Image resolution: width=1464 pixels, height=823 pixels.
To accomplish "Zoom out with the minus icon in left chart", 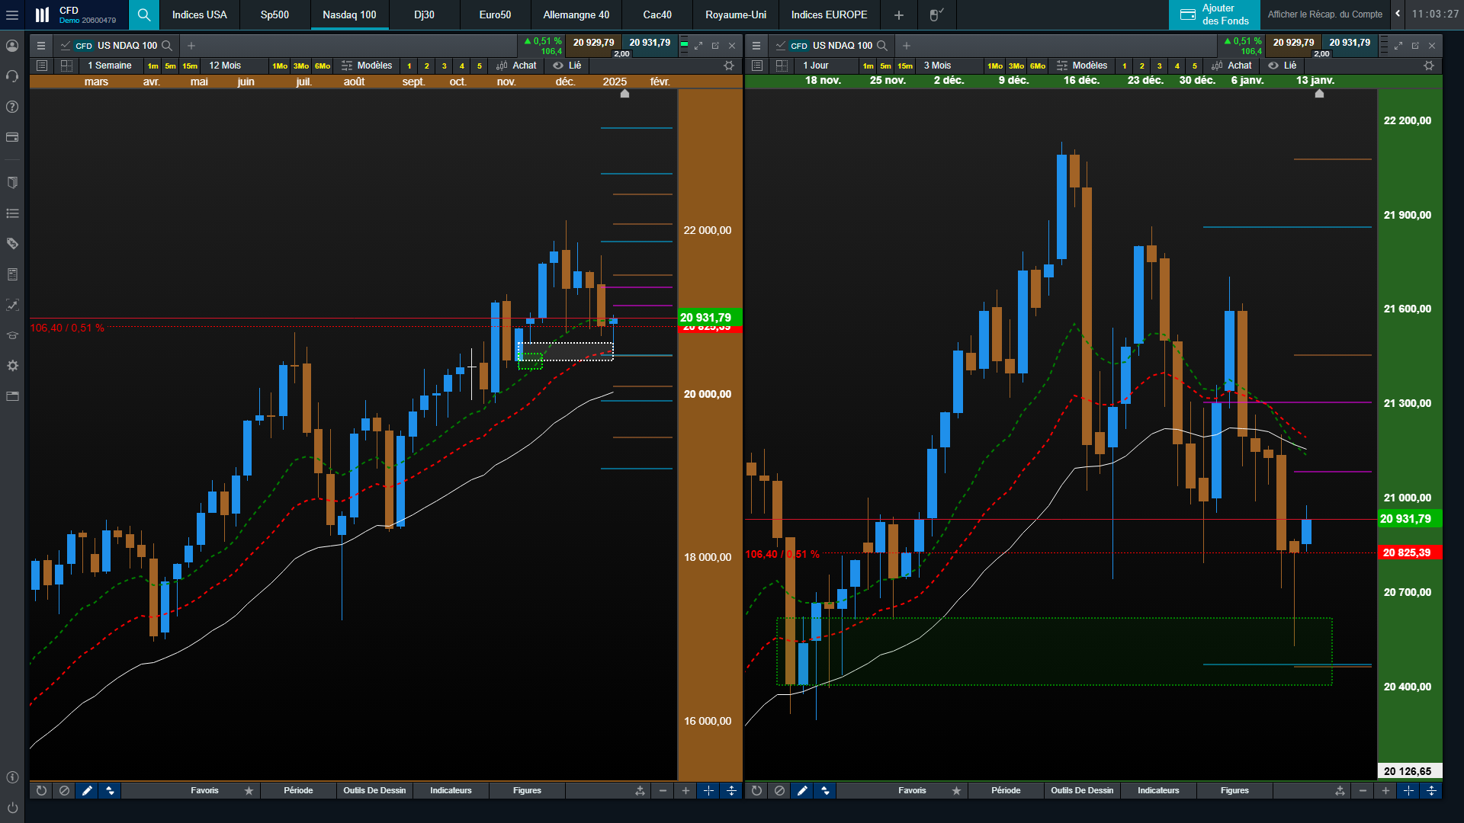I will point(663,791).
